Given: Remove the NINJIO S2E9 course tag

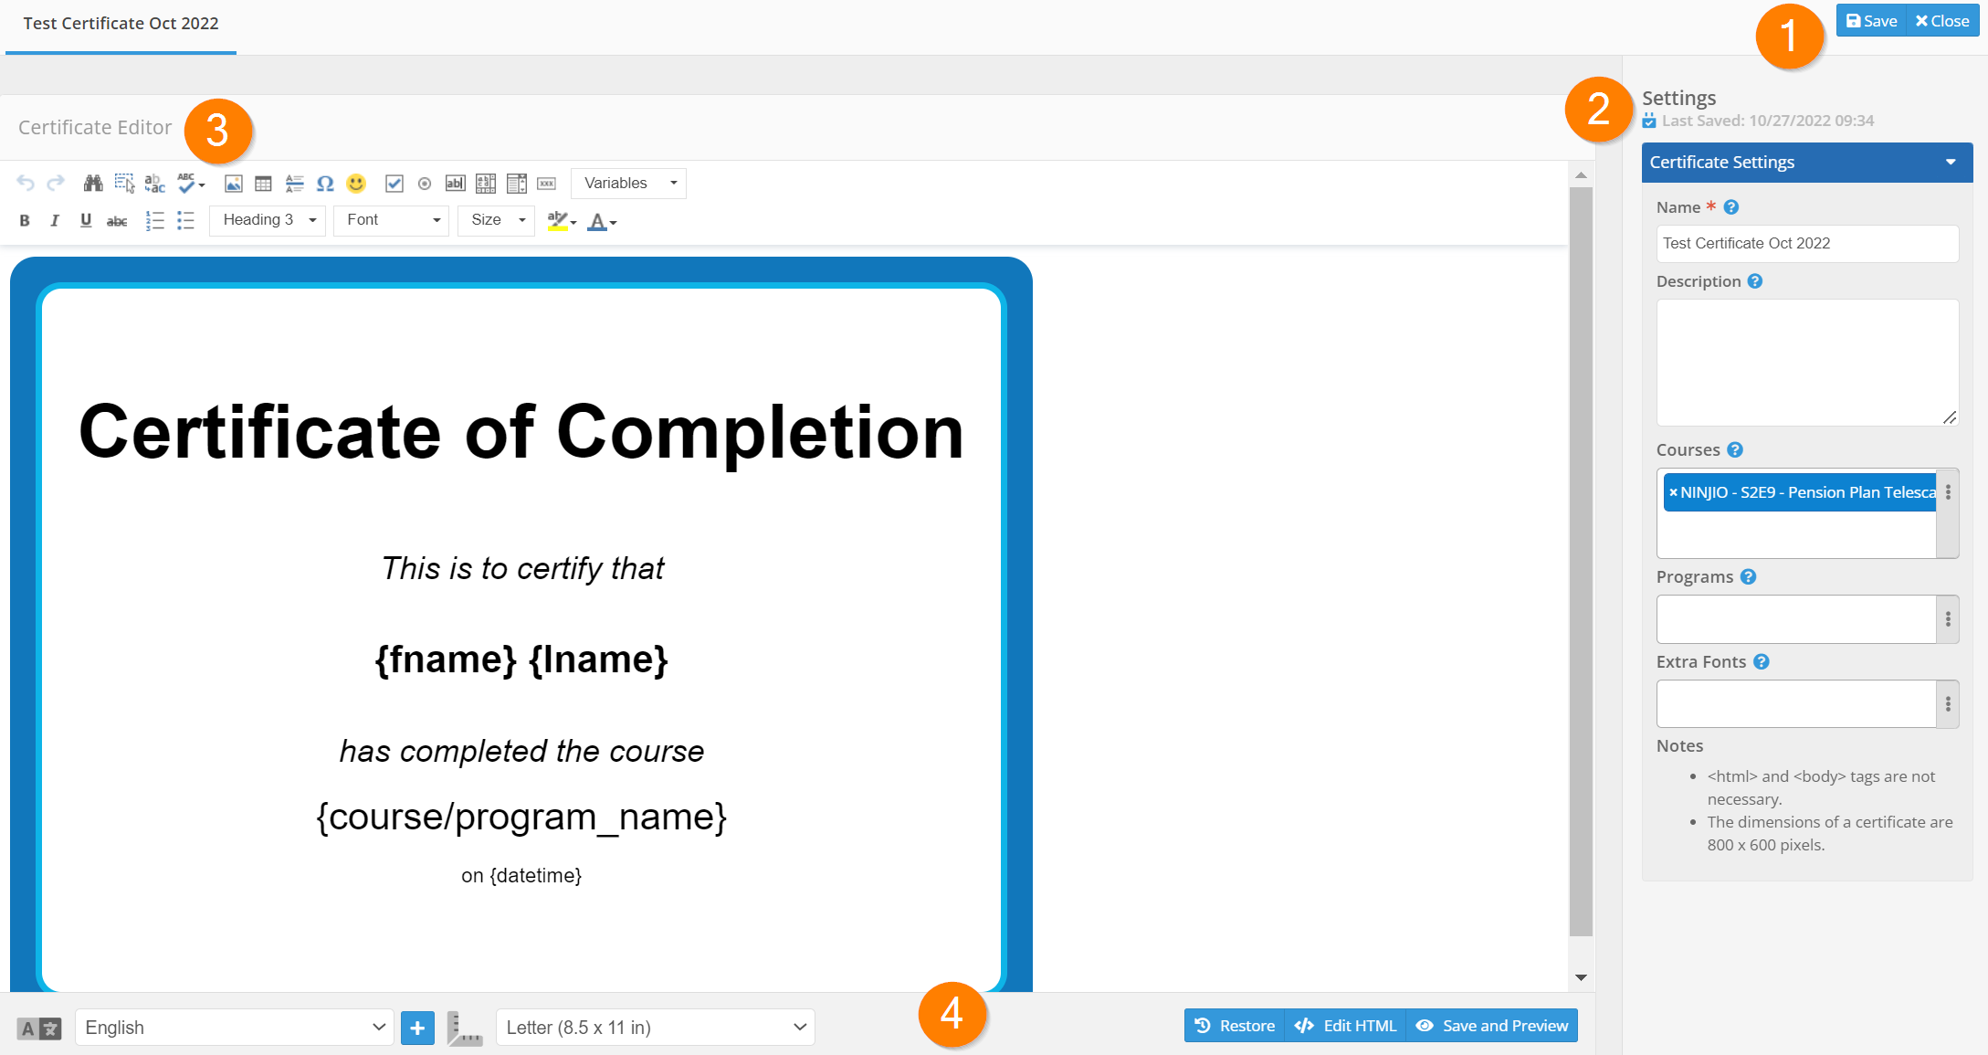Looking at the screenshot, I should 1673,492.
